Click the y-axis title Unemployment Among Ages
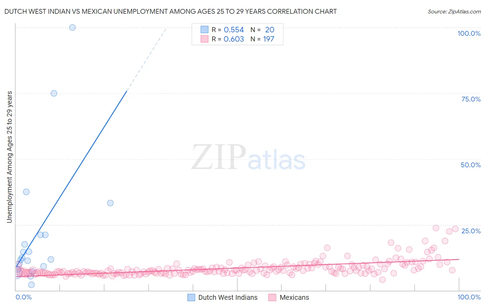The image size is (485, 307). pos(10,157)
